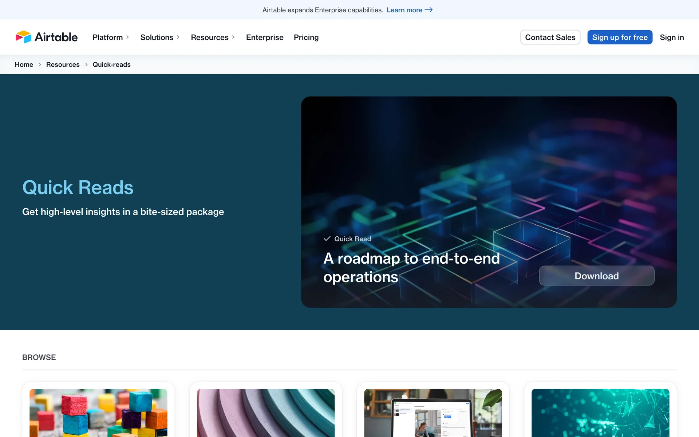
Task: Click the Quick Read checkmark icon
Action: tap(327, 239)
